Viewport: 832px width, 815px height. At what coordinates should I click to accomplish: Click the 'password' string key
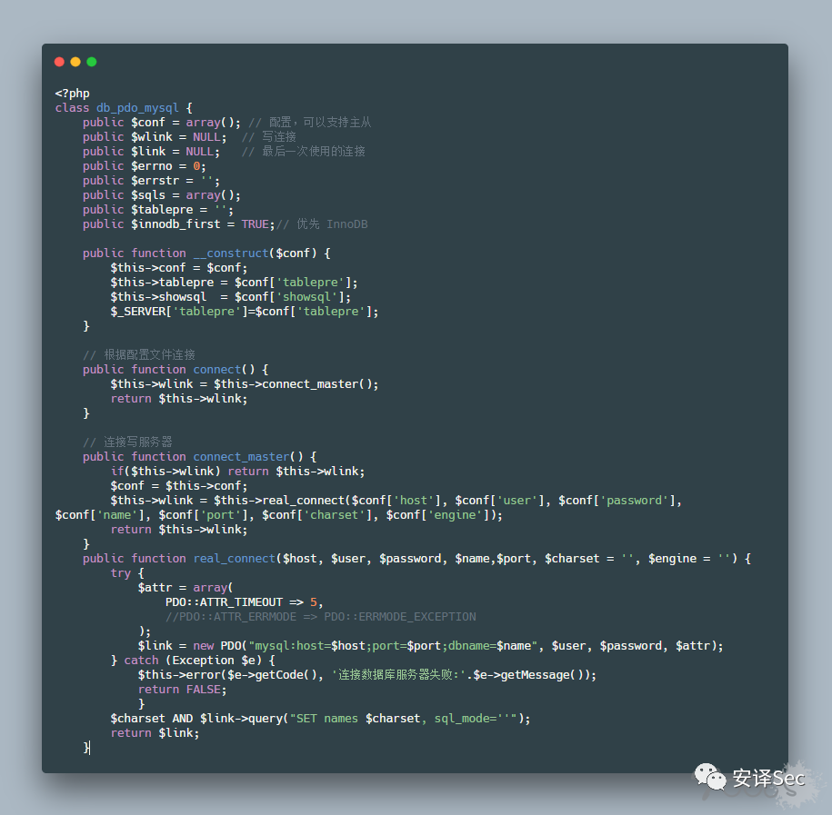coord(634,501)
